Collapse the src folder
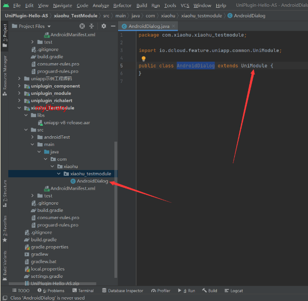The image size is (308, 301). pos(26,130)
